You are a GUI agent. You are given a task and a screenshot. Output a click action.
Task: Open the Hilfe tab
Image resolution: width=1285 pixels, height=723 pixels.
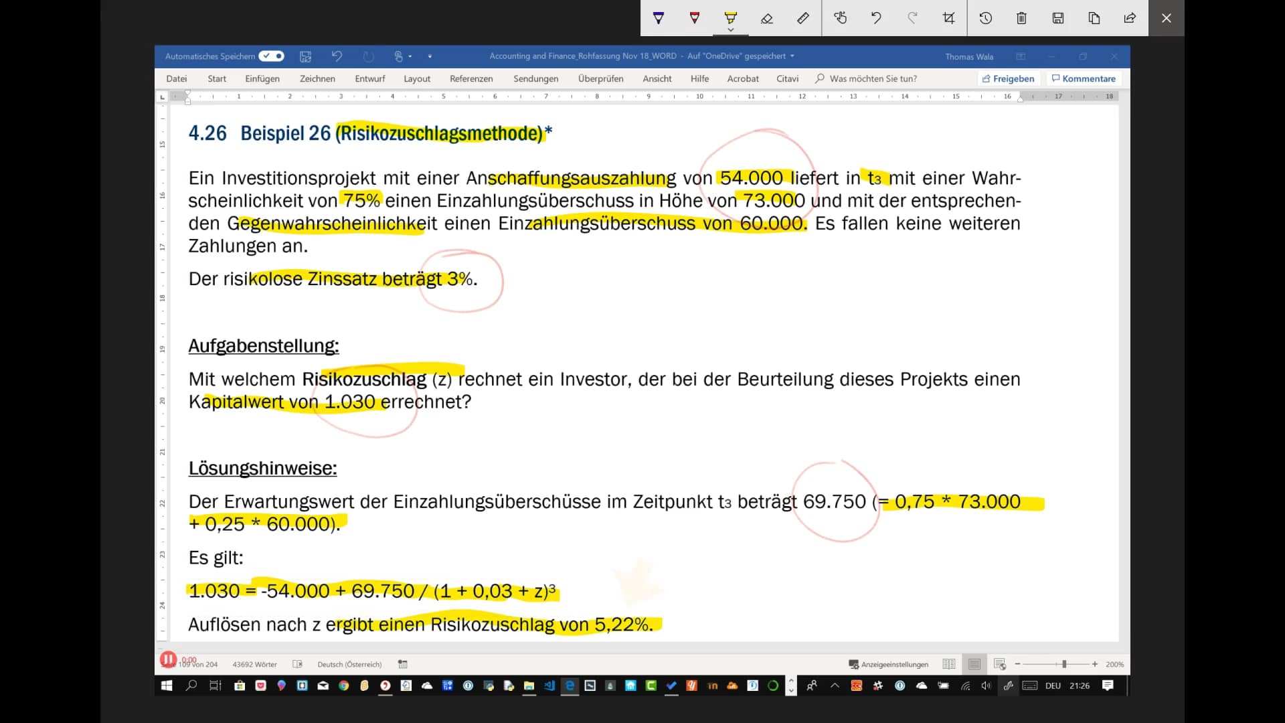click(x=699, y=78)
